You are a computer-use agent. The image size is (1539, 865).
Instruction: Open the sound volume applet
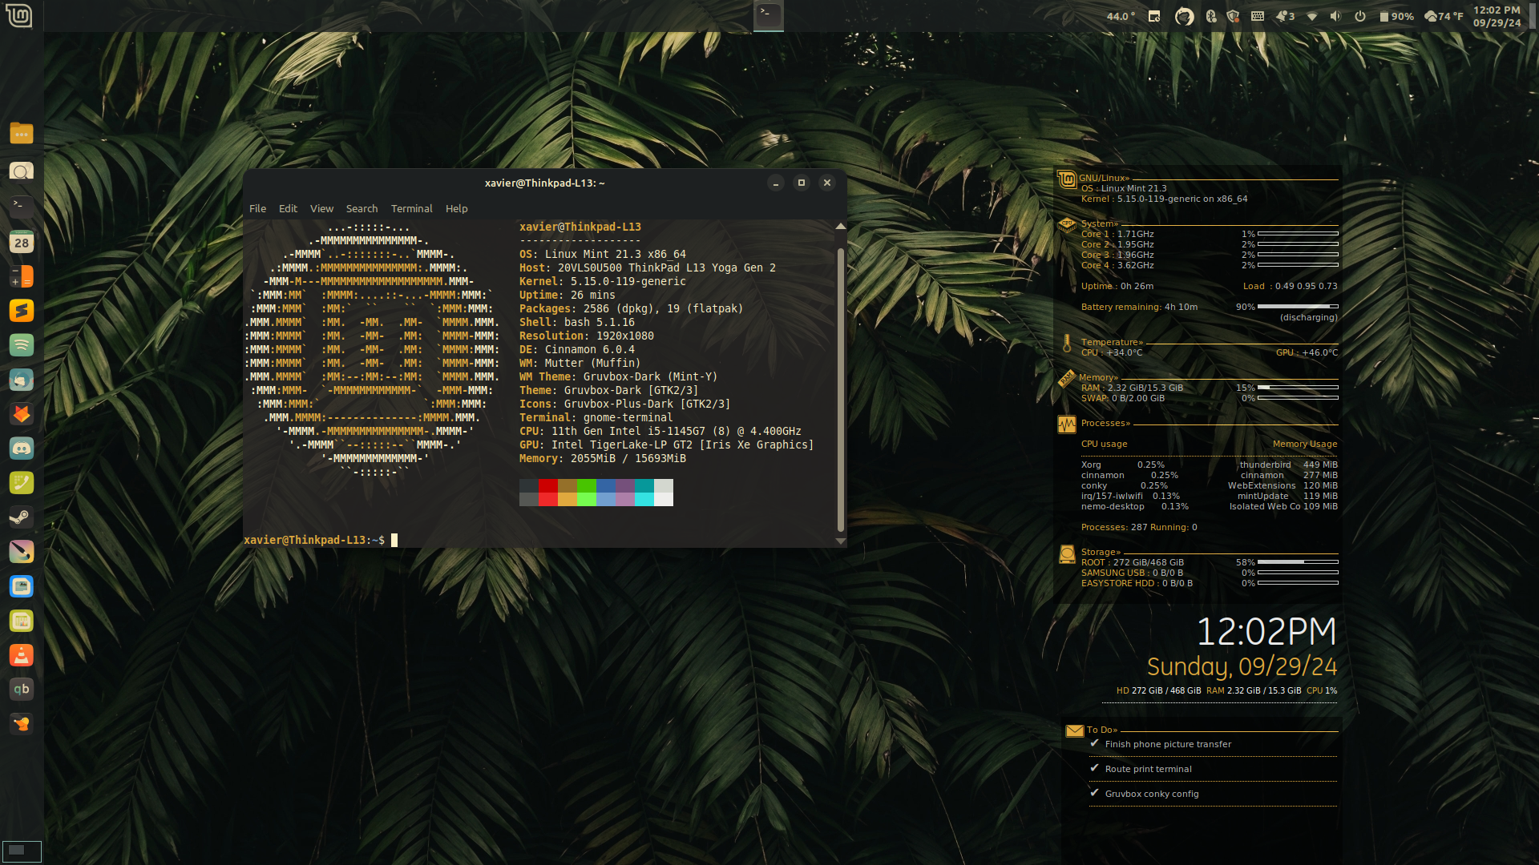pyautogui.click(x=1335, y=16)
